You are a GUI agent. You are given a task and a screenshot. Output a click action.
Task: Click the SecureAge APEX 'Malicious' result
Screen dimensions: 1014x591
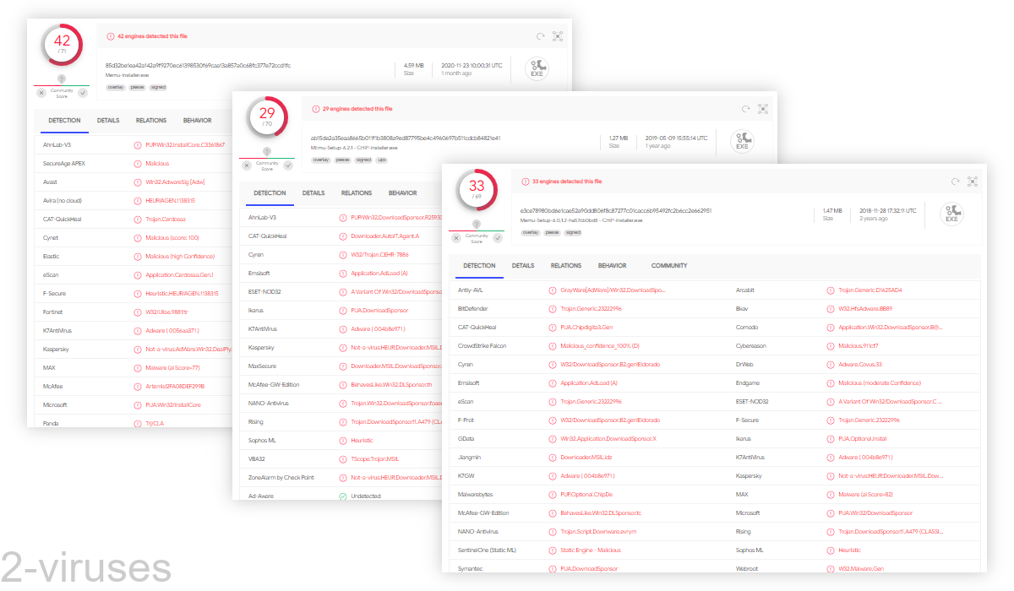click(157, 164)
